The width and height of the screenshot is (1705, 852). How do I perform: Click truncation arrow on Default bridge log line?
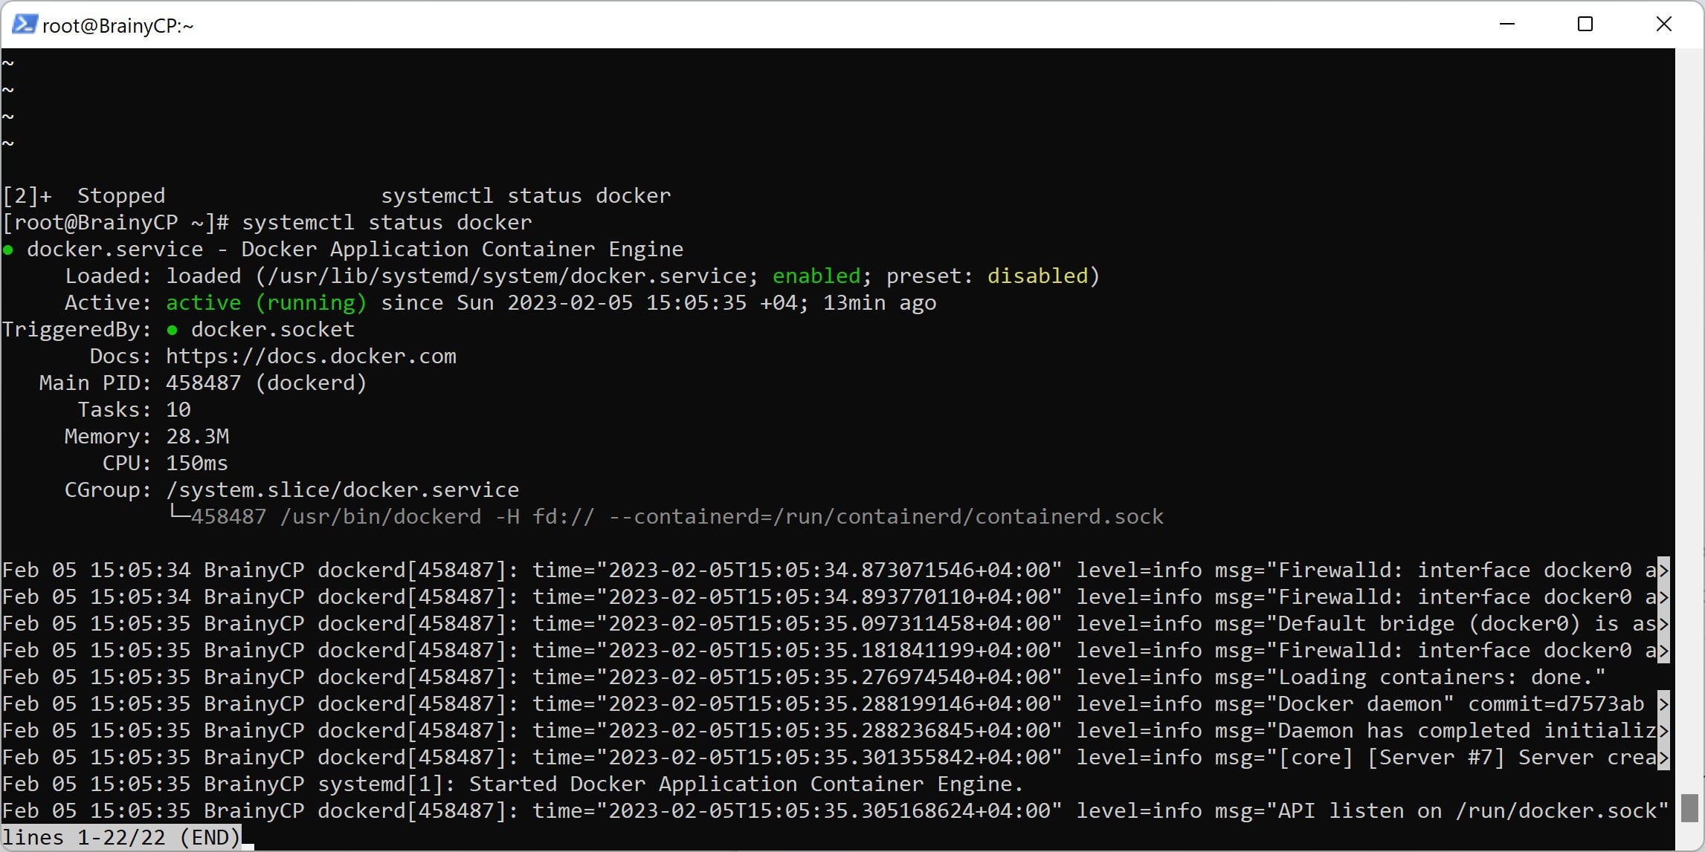pyautogui.click(x=1664, y=624)
